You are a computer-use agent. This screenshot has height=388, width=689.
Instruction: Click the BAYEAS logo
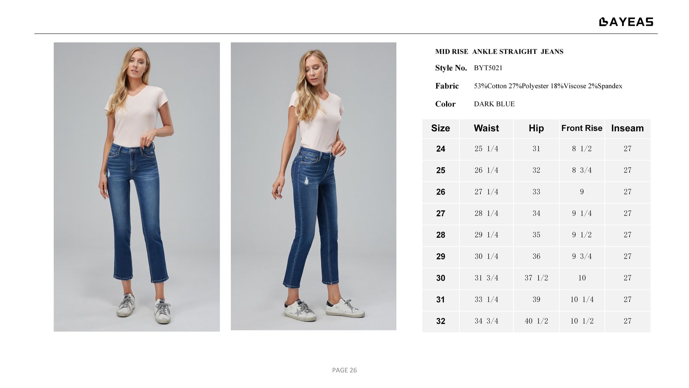(626, 22)
